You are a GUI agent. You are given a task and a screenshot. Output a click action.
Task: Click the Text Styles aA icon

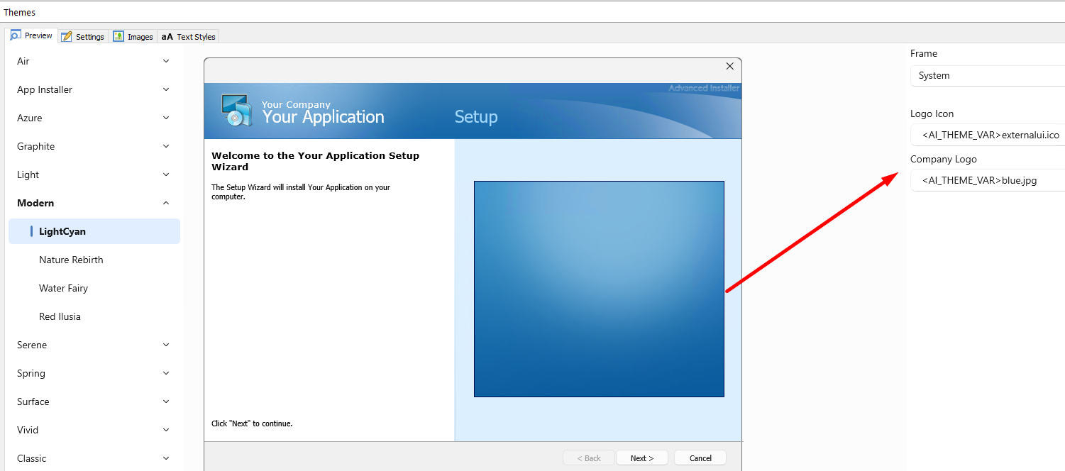167,37
